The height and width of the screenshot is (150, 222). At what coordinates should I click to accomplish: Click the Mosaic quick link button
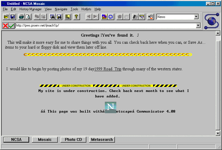coord(45,139)
